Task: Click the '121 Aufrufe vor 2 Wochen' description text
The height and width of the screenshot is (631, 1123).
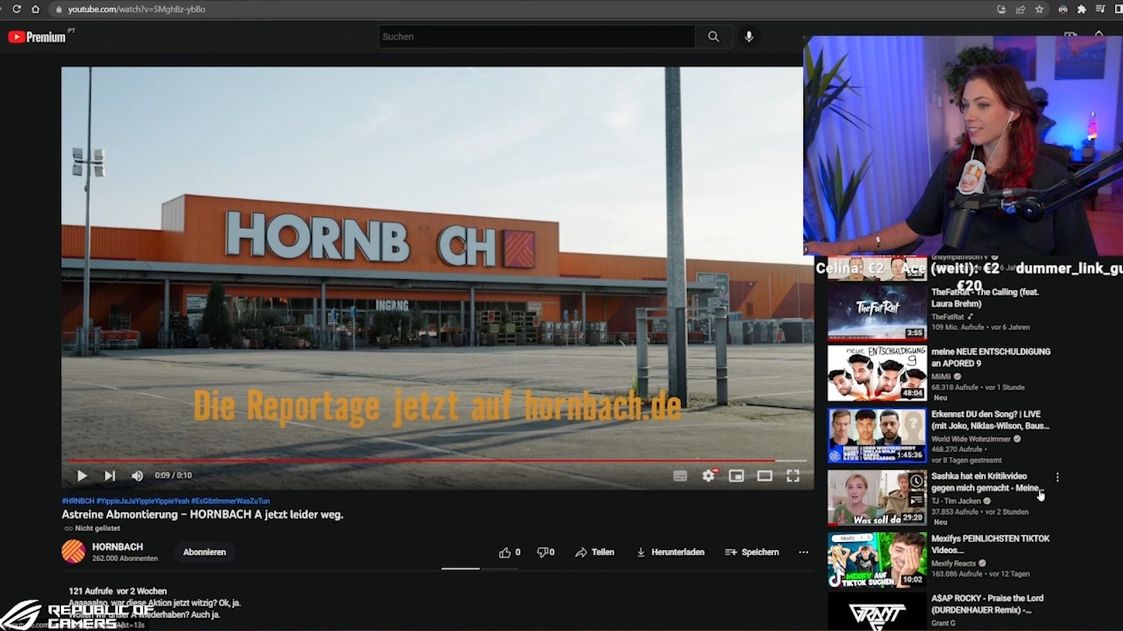Action: [118, 591]
